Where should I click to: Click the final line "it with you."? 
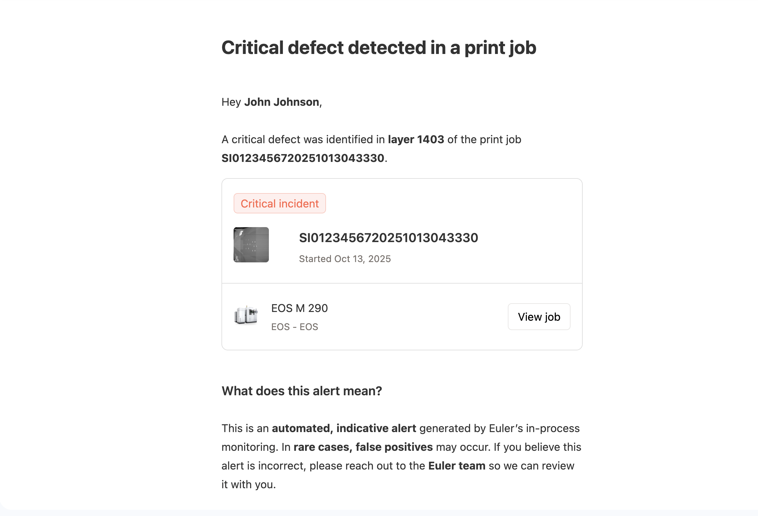[249, 485]
